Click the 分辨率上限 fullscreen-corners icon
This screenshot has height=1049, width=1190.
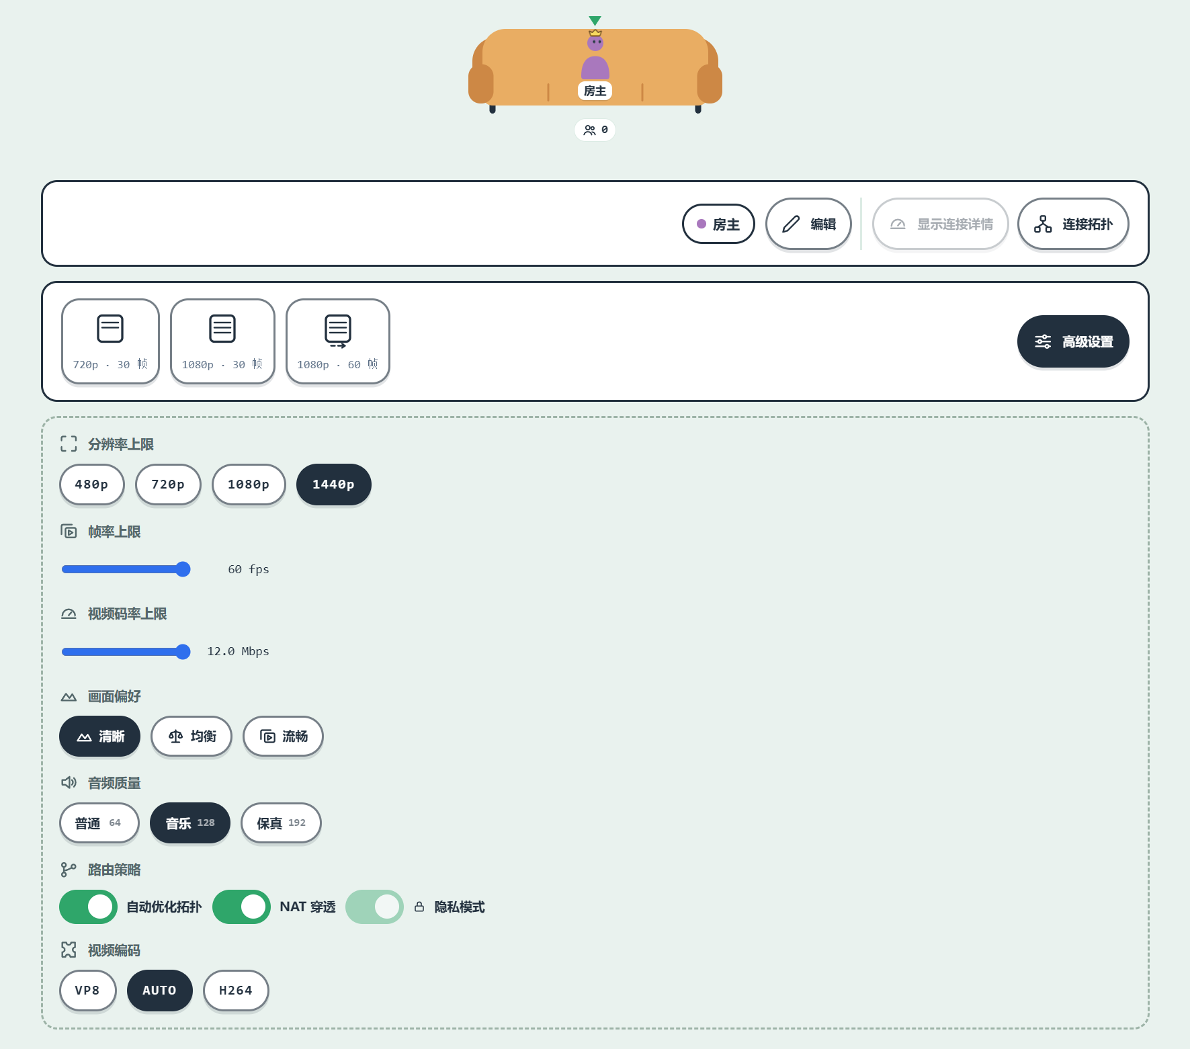pyautogui.click(x=69, y=444)
